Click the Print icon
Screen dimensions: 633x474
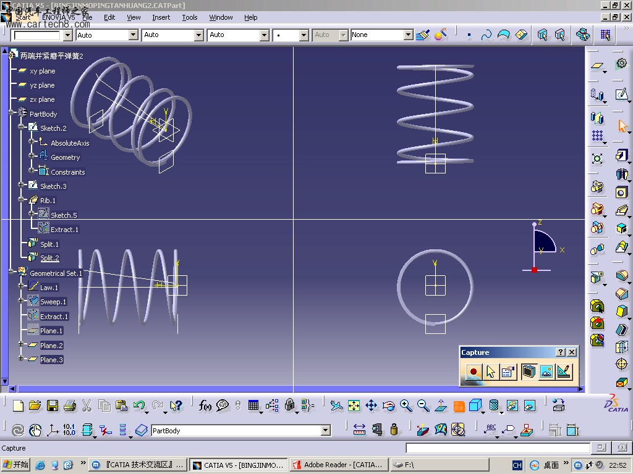[70, 405]
